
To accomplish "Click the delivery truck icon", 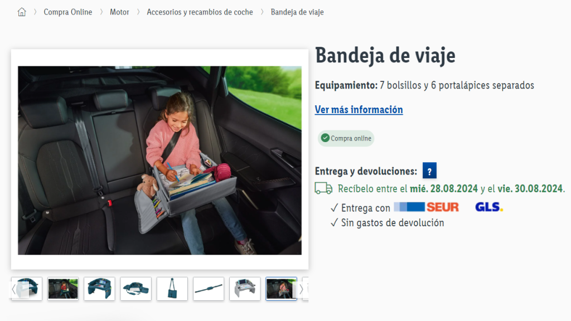I will pos(323,188).
